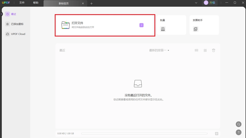The height and width of the screenshot is (138, 246).
Task: Open the 批量 batch tool icon
Action: [163, 29]
